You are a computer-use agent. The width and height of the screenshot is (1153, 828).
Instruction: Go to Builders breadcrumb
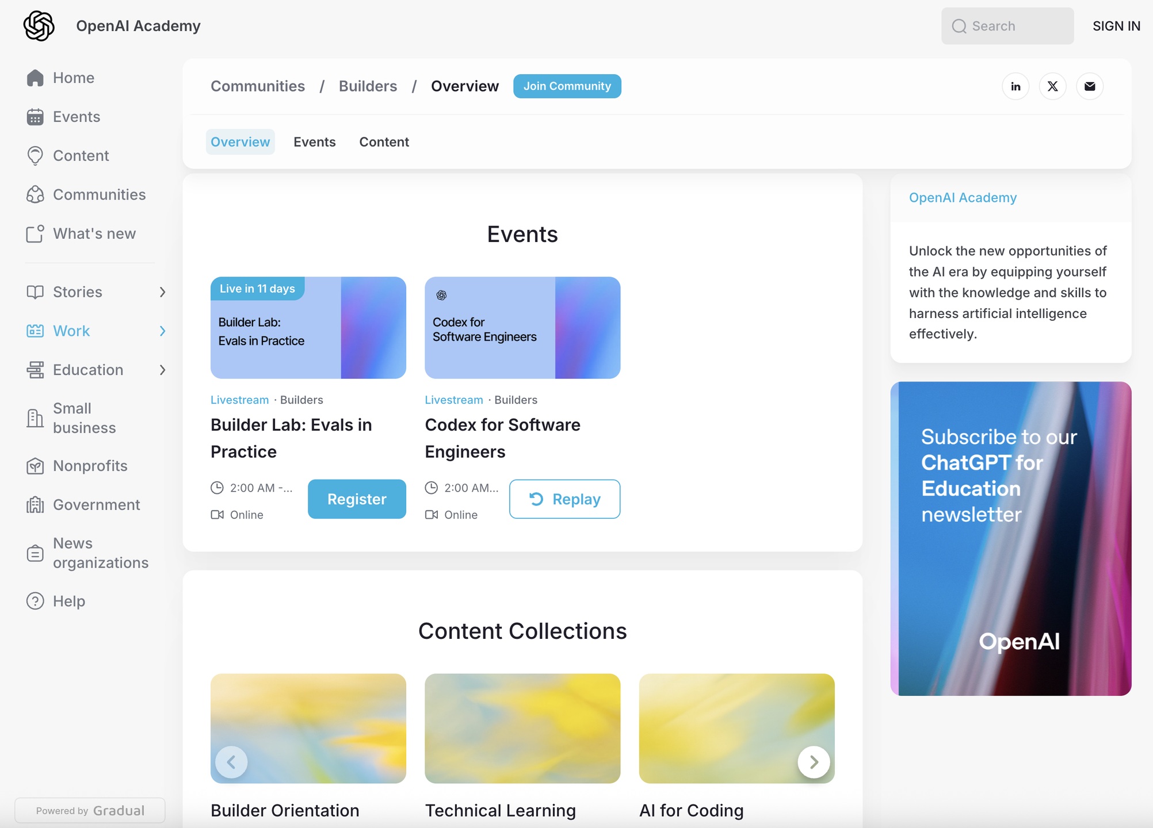[x=368, y=86]
